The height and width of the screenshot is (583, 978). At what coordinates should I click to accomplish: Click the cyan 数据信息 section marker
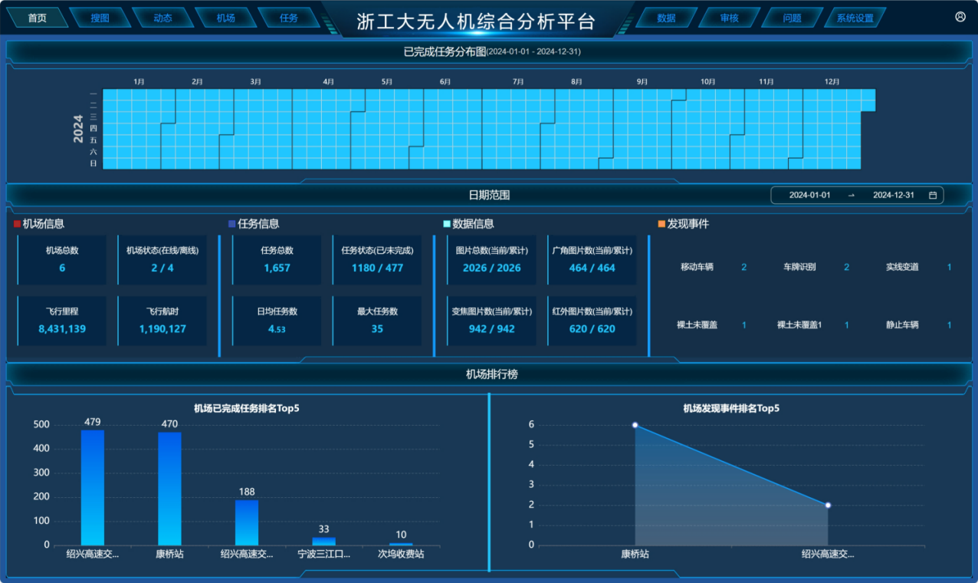447,224
